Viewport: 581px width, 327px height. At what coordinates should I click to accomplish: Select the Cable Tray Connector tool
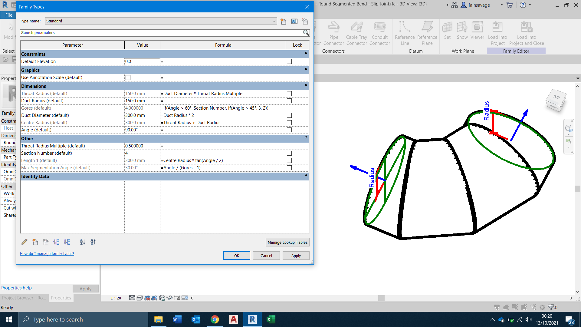point(356,33)
